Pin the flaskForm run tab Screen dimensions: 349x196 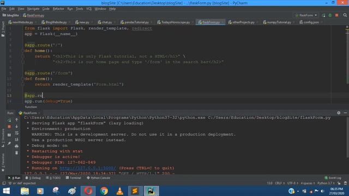[x=9, y=143]
